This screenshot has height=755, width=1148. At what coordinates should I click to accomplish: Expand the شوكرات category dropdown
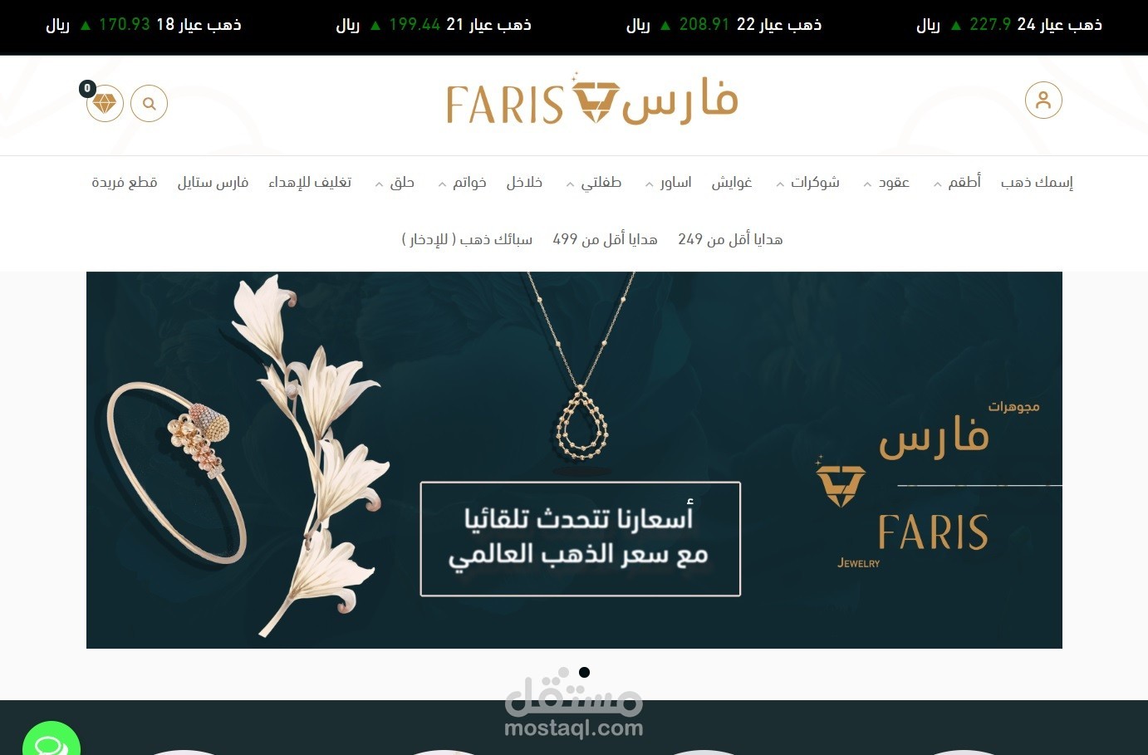807,183
